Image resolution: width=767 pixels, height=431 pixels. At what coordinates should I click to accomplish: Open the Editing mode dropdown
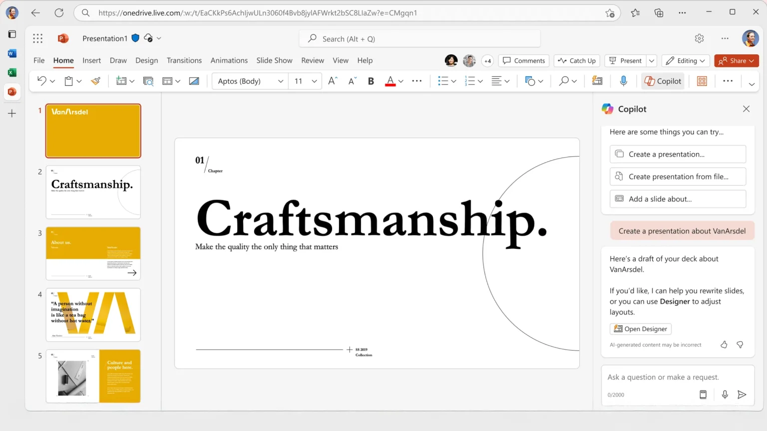pos(686,61)
